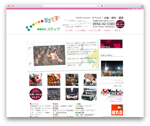150x126 pixels.
Task: Click the round お問い合わせはこちら header contact button
Action: 120,24
